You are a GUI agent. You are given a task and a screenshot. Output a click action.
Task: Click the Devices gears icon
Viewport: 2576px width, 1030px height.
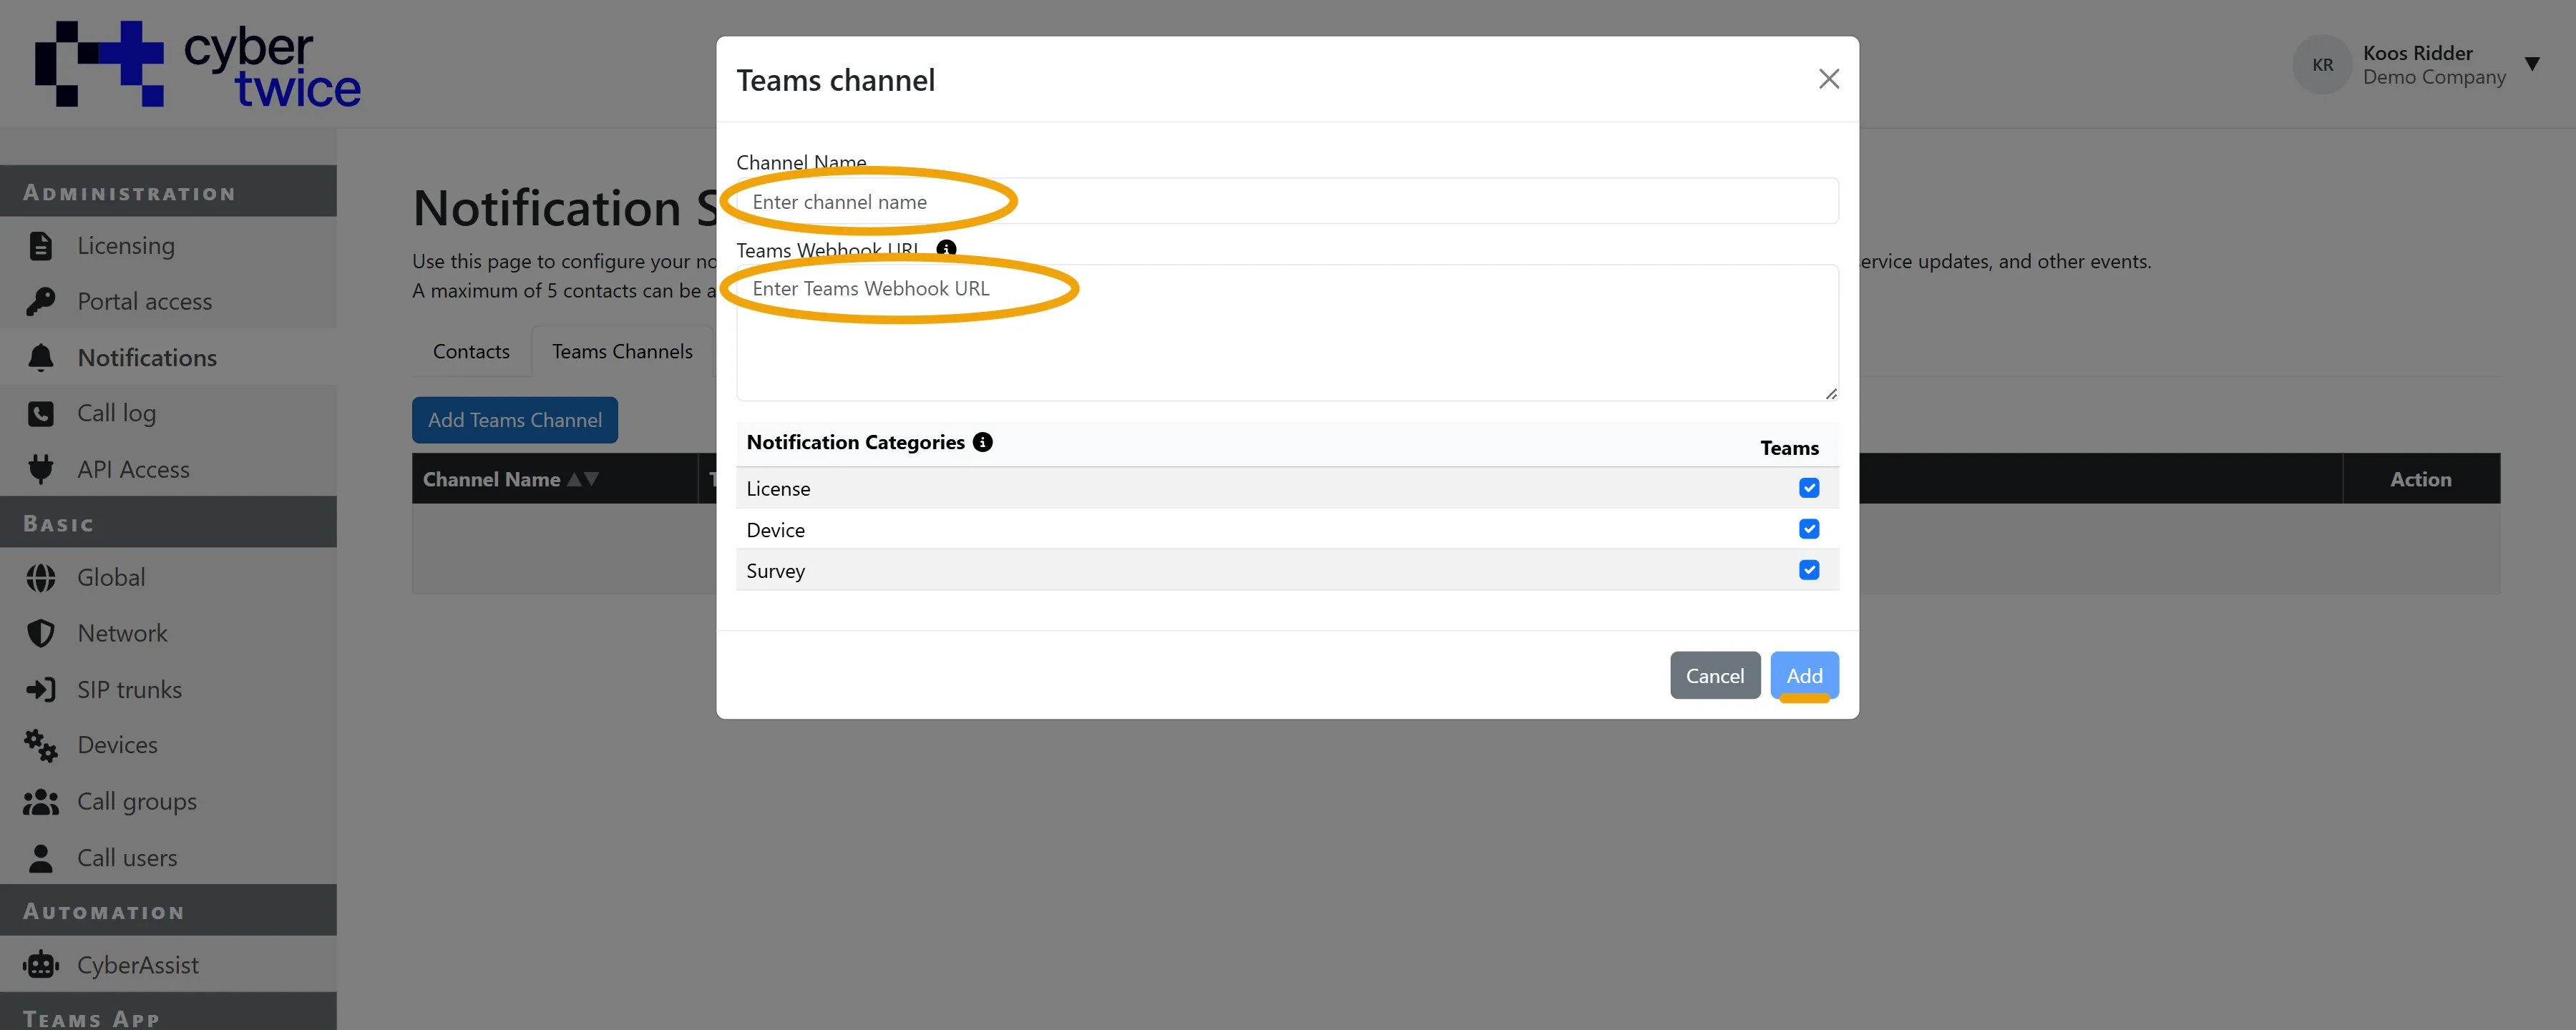coord(41,746)
